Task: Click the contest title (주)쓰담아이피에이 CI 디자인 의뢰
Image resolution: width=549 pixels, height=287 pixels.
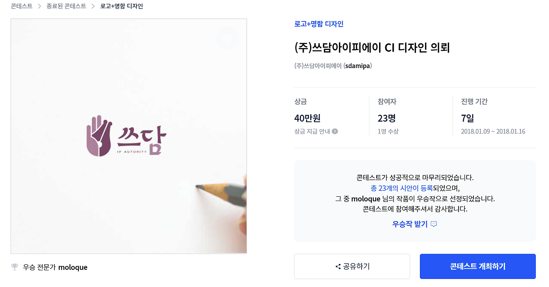Action: 371,48
